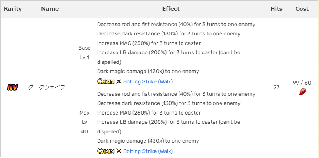Open Bolting Strike (Walk) link under Base Lv 1
This screenshot has height=158, width=319.
(x=148, y=81)
